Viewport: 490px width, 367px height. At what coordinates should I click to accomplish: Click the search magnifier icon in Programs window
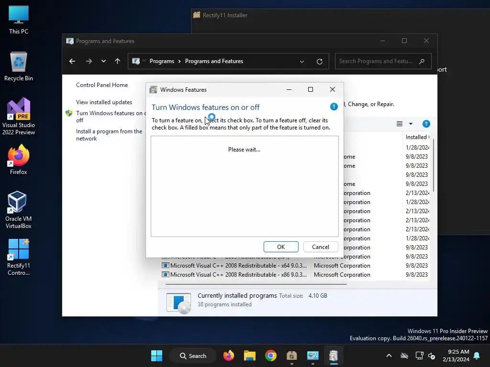point(422,61)
